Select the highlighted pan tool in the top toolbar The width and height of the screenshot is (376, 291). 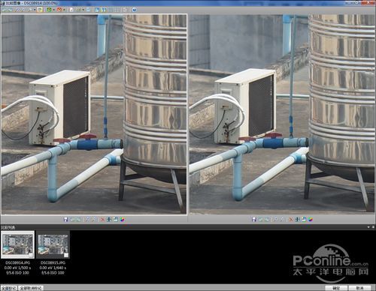pyautogui.click(x=40, y=10)
